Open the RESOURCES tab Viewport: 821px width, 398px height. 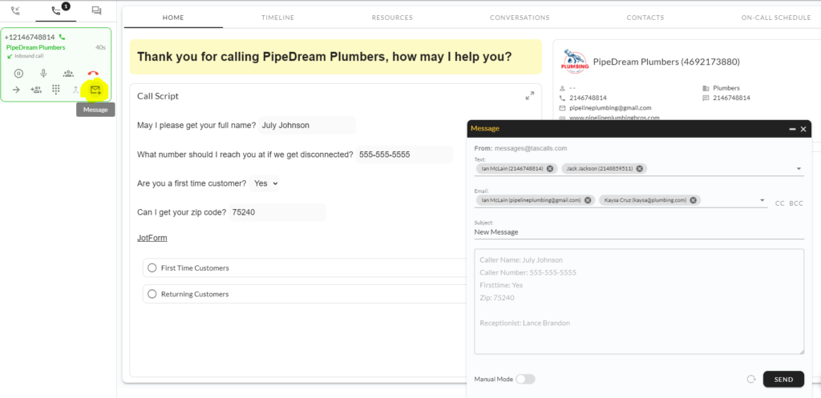[392, 18]
